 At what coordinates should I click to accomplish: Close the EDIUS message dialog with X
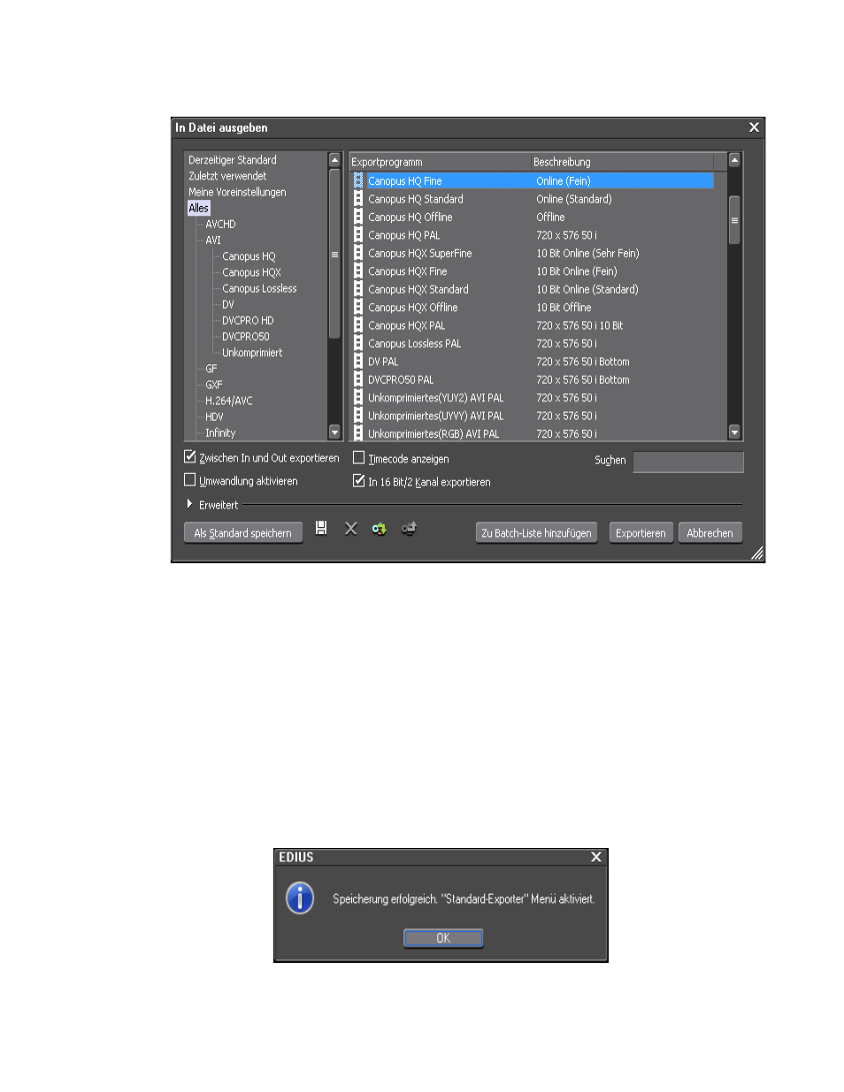point(596,857)
